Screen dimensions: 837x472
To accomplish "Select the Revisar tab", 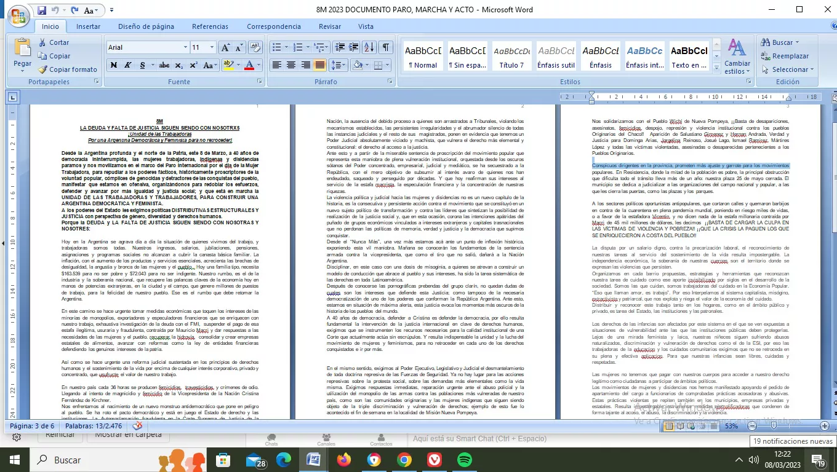I will 330,26.
